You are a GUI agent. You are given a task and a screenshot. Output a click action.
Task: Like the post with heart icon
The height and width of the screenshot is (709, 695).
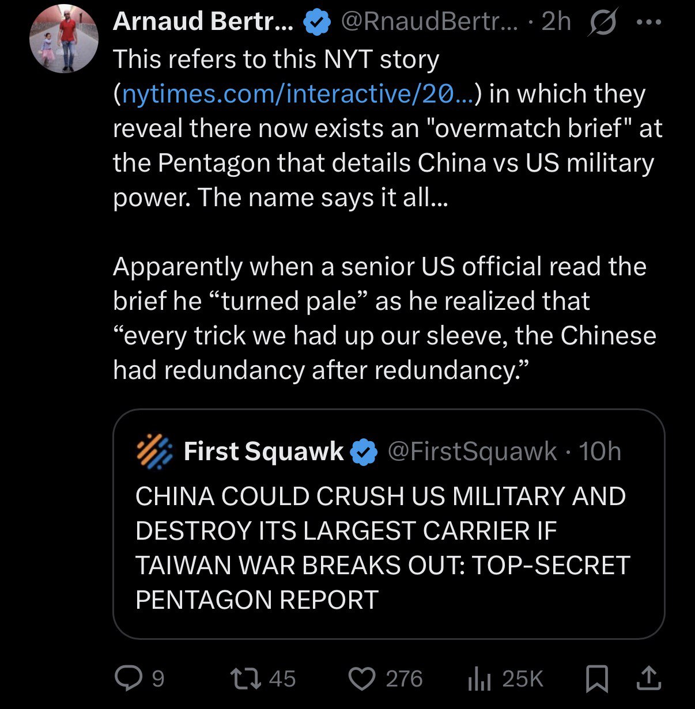362,678
